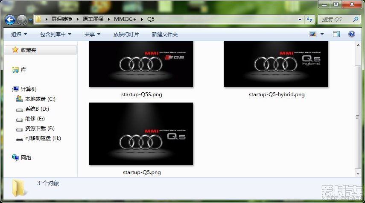Toggle the preview pane icon
Image resolution: width=365 pixels, height=203 pixels.
pyautogui.click(x=336, y=34)
